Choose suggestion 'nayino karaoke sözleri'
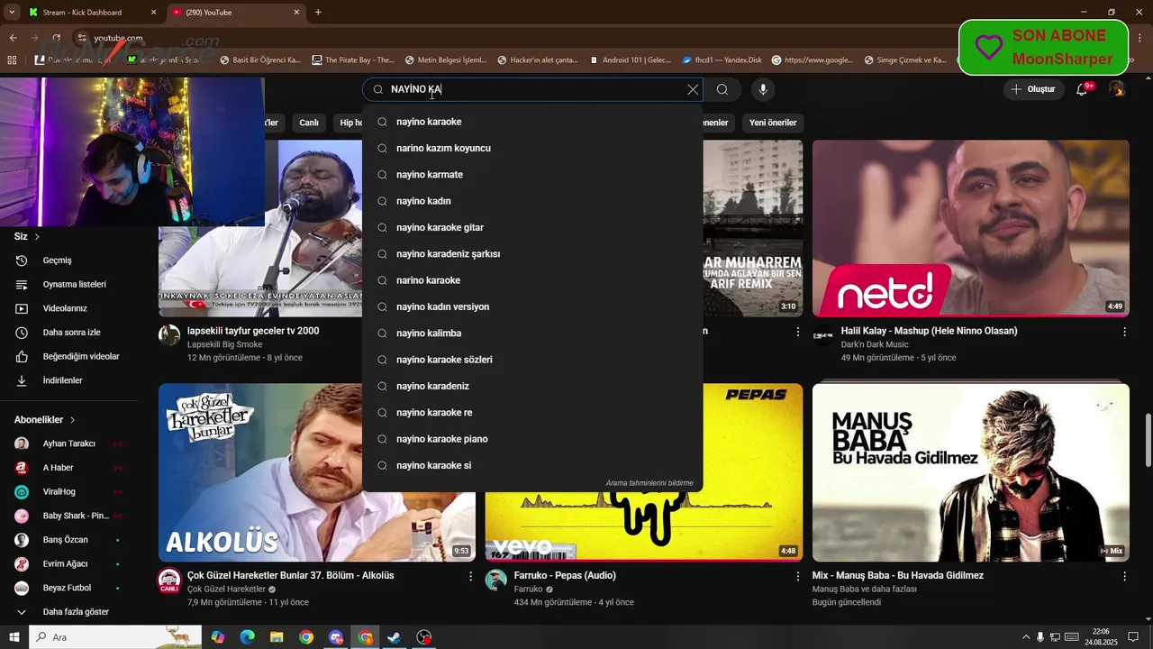This screenshot has height=649, width=1153. (x=532, y=360)
